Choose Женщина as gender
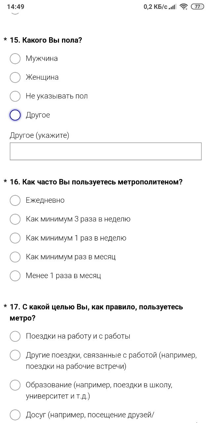The image size is (211, 423). [x=15, y=77]
